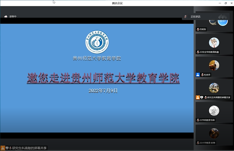Click 研究生科高敏的屏幕共享 label at bottom left
Viewport: 234px width, 151px height.
pyautogui.click(x=30, y=148)
